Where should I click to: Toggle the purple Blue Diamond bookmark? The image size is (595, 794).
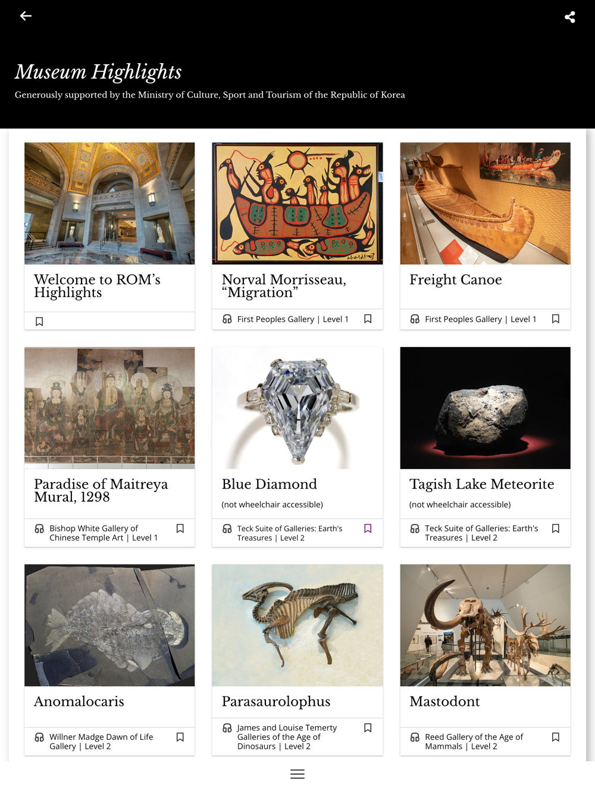click(x=368, y=529)
